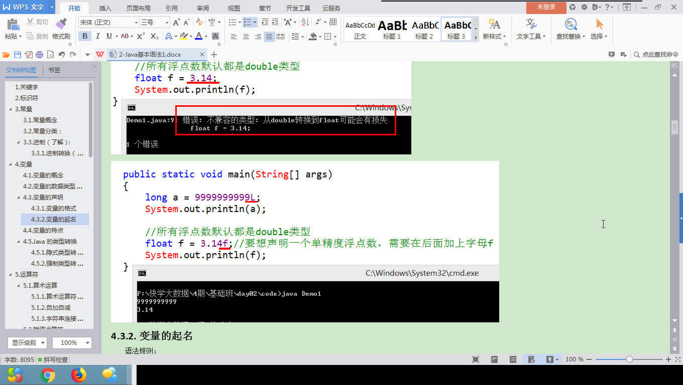This screenshot has height=385, width=683.
Task: Open the References (引用) tab
Action: tap(172, 8)
